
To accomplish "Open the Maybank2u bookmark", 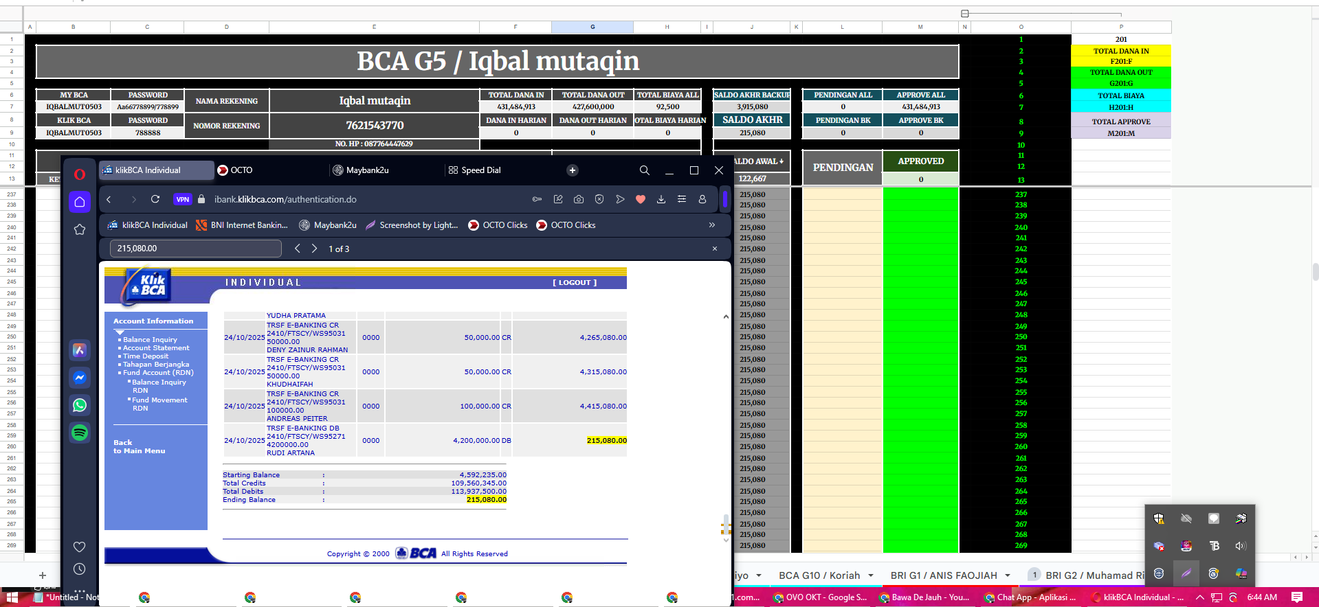I will coord(328,225).
